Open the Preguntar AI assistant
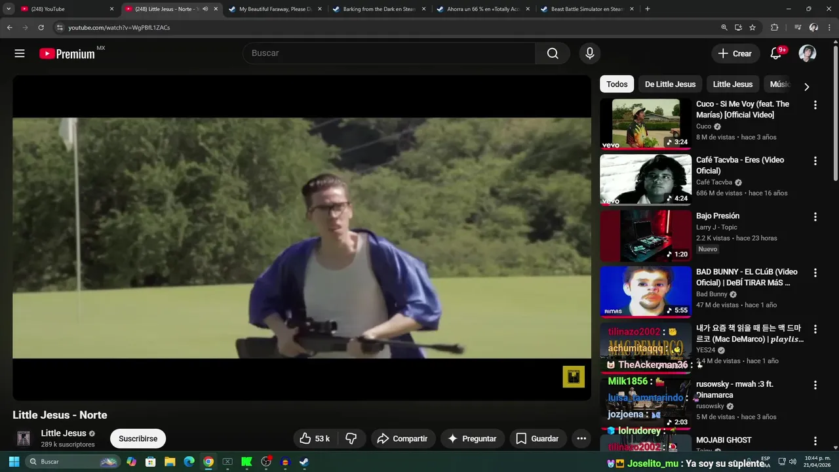 tap(472, 439)
